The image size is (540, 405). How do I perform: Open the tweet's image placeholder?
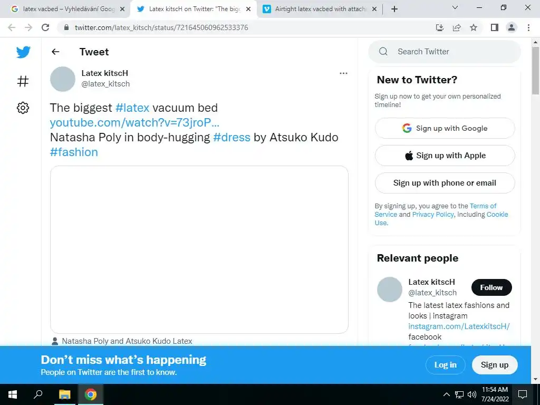tap(199, 249)
